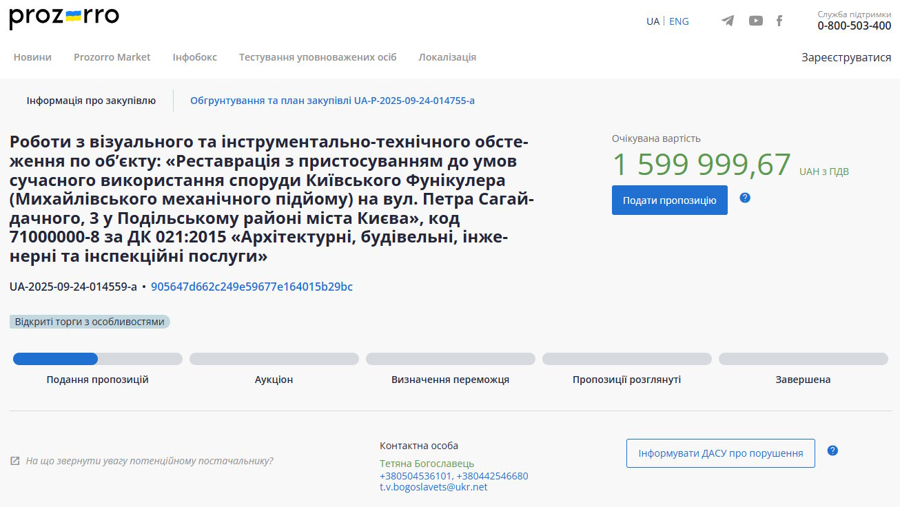Open the Інфобокс menu item

point(194,57)
